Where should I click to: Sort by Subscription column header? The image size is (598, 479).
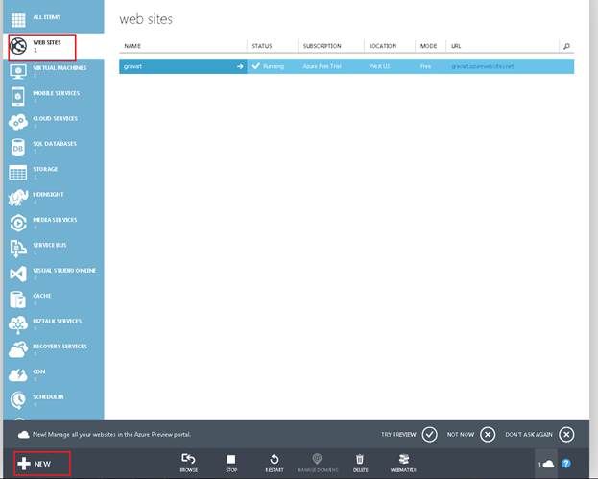(322, 46)
